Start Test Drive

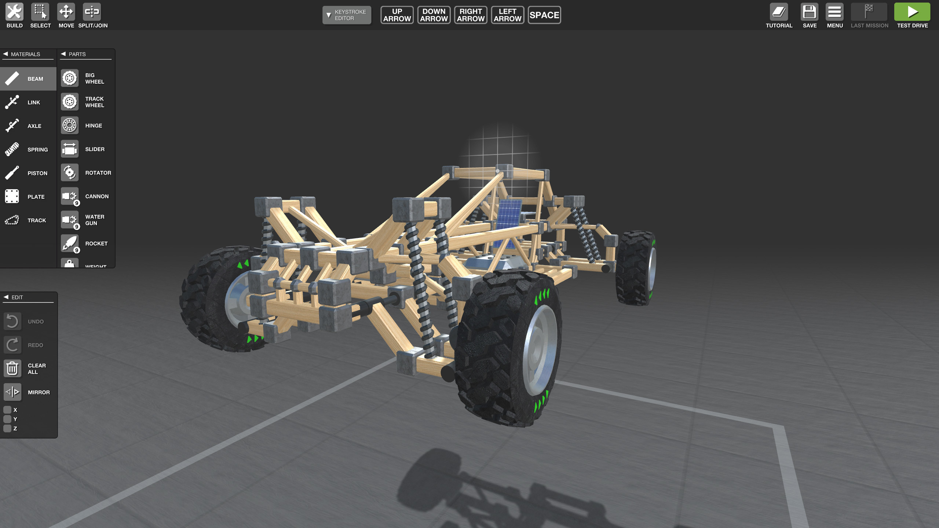point(912,12)
